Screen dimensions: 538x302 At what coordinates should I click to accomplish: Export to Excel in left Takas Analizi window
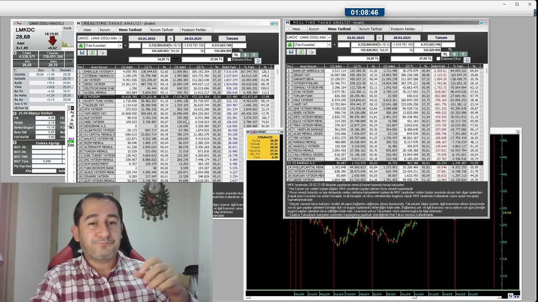pyautogui.click(x=92, y=52)
